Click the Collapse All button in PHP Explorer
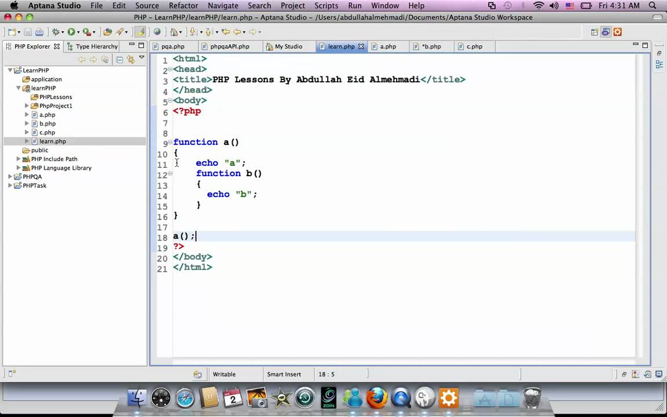Screen dimensions: 667x417 119,58
